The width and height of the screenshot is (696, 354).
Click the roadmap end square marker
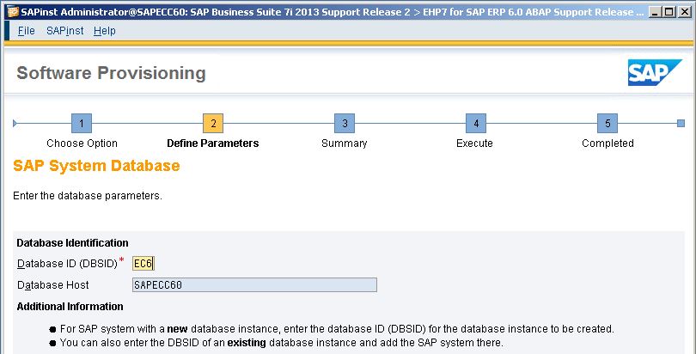[681, 124]
